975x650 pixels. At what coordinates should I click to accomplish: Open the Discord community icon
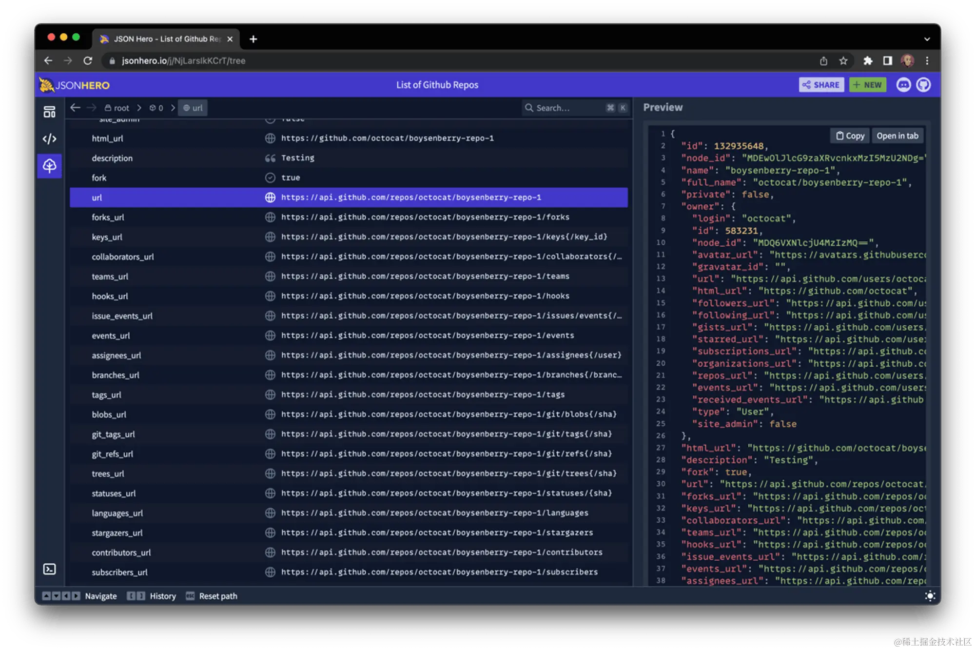point(903,85)
